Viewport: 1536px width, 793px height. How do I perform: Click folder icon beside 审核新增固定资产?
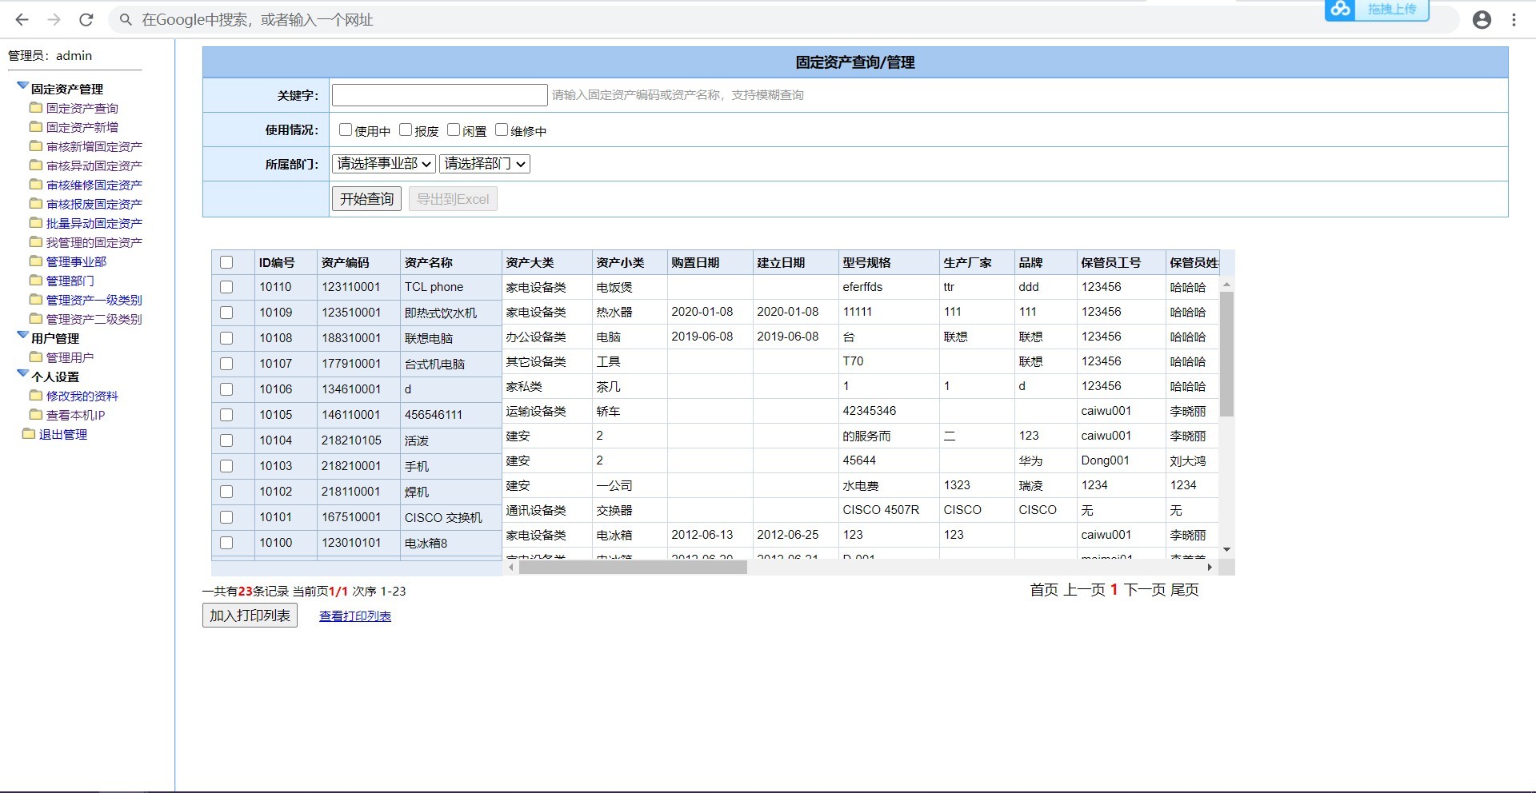point(36,145)
